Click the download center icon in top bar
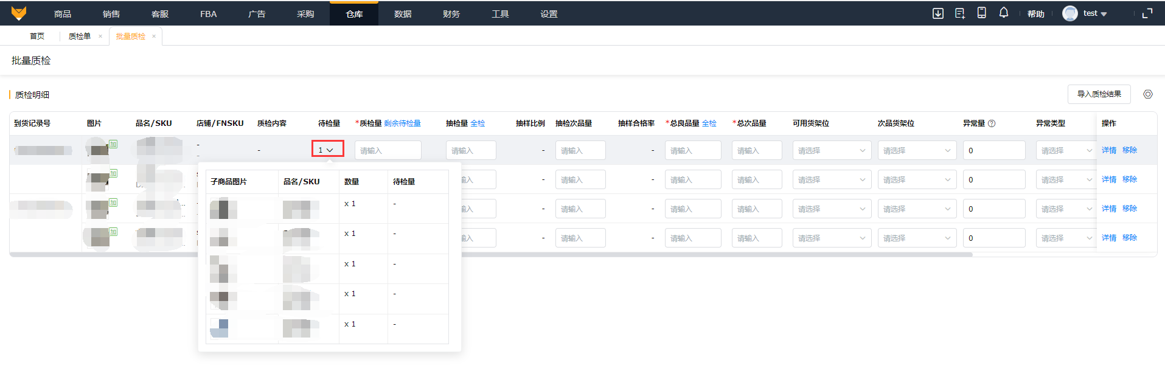This screenshot has height=388, width=1165. [x=937, y=13]
